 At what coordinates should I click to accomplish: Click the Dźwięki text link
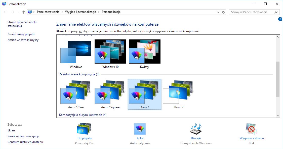tap(196, 138)
